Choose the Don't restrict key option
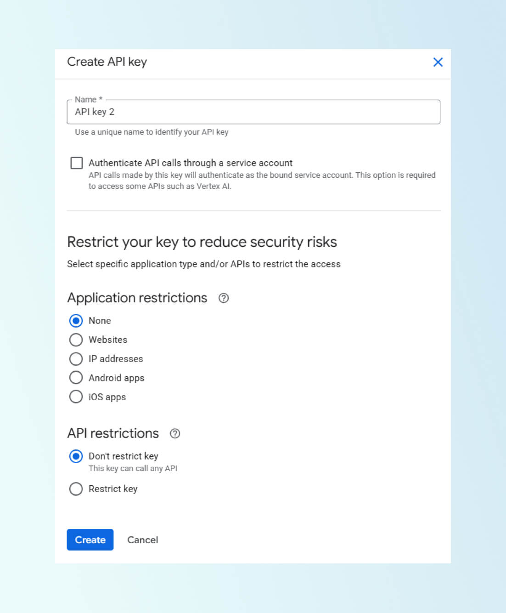Screen dimensions: 506x613 click(x=76, y=456)
